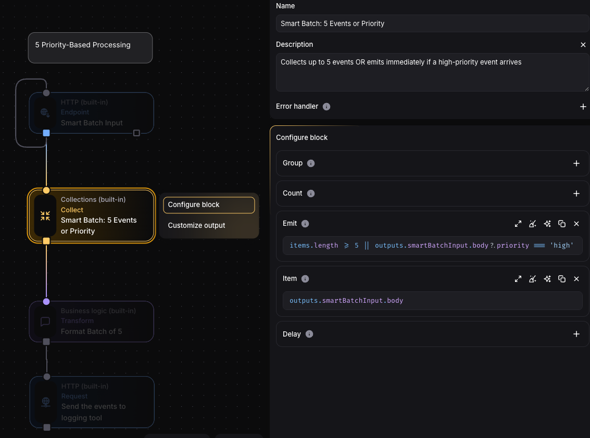Select the Collect icon on Smart Batch node
590x438 pixels.
coord(45,215)
